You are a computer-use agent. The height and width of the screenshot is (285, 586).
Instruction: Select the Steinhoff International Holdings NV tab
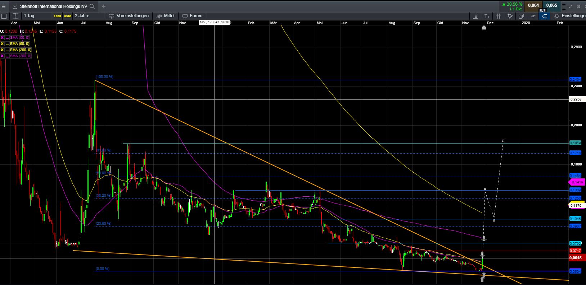tap(53, 6)
